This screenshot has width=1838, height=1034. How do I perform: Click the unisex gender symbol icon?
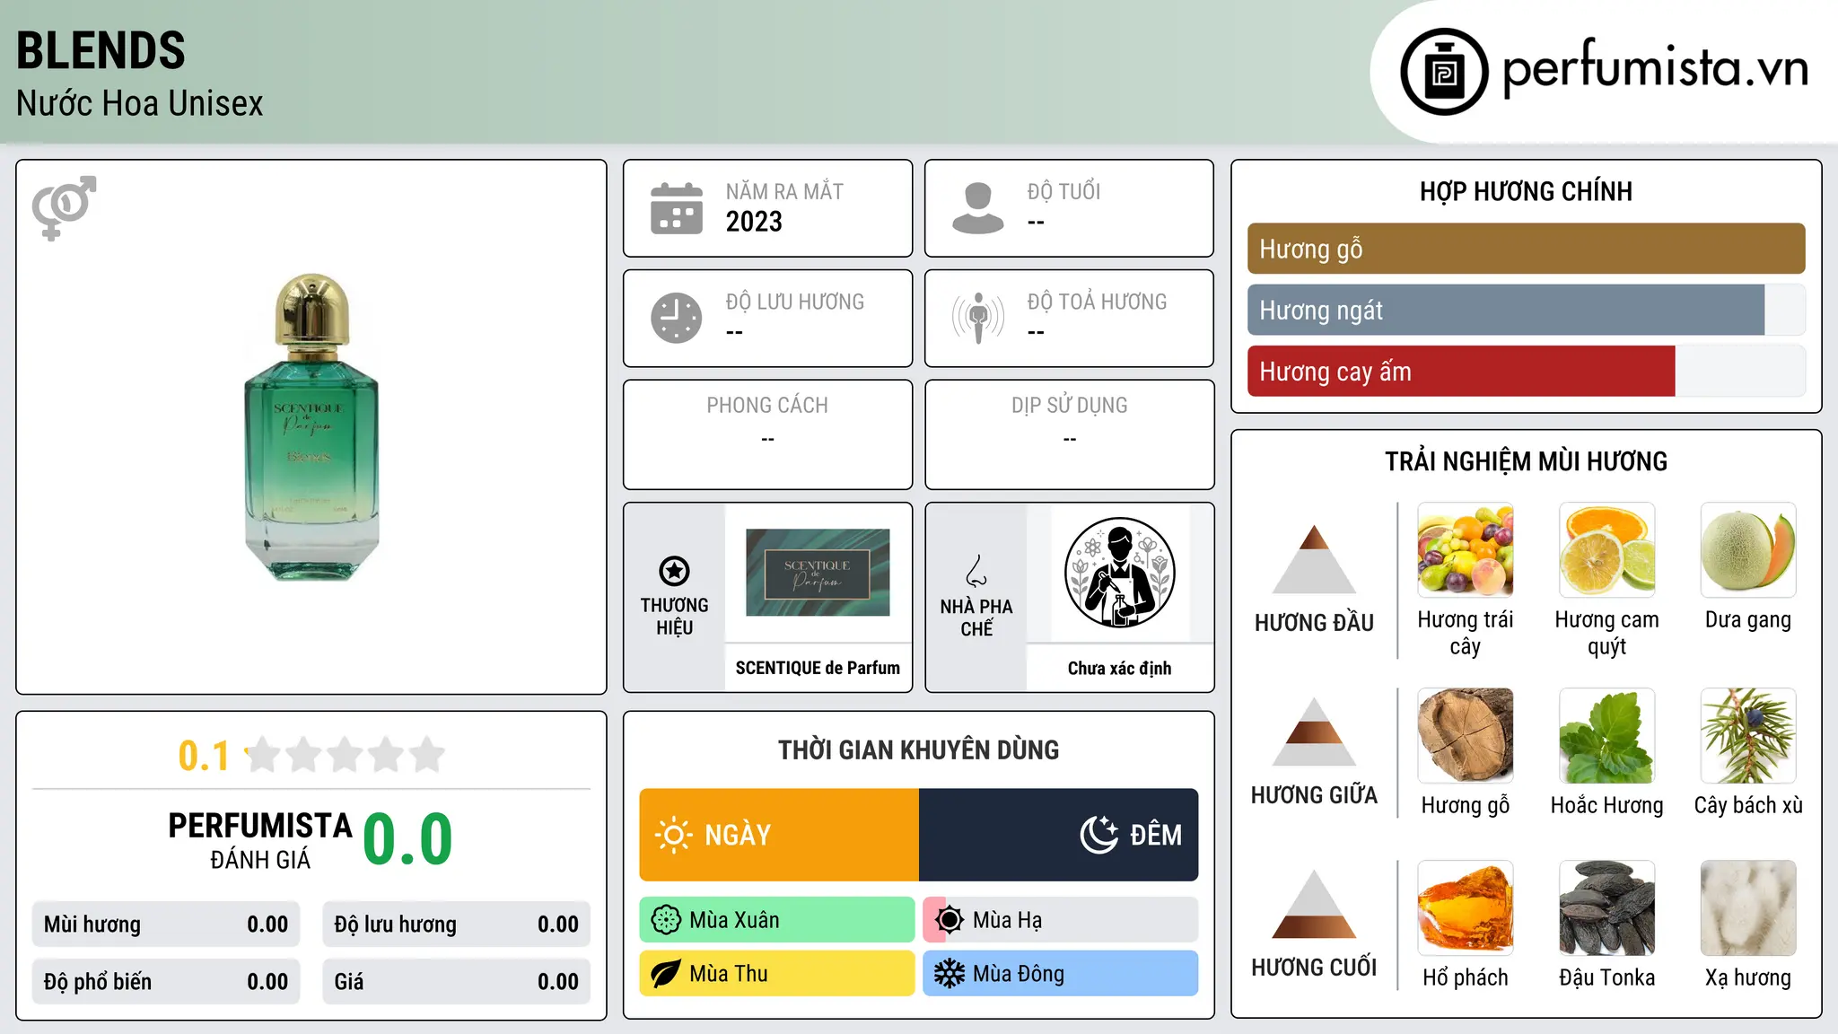[64, 207]
